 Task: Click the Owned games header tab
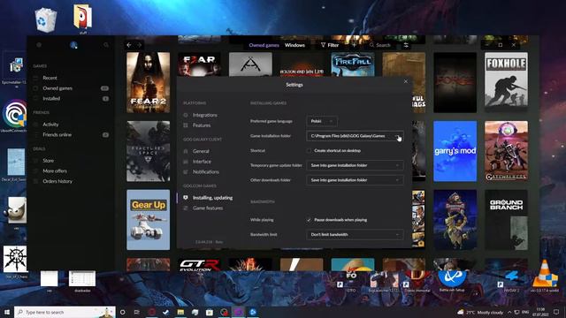point(264,45)
